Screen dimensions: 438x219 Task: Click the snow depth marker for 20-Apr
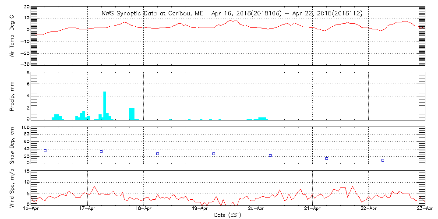coord(270,155)
